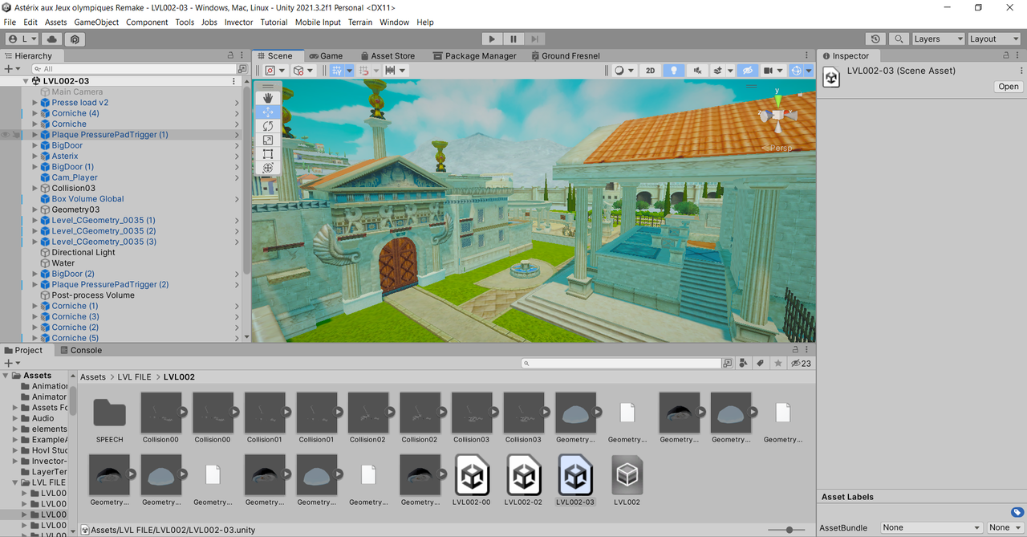1027x537 pixels.
Task: Select the Transform tool in scene overlay
Action: pos(268,168)
